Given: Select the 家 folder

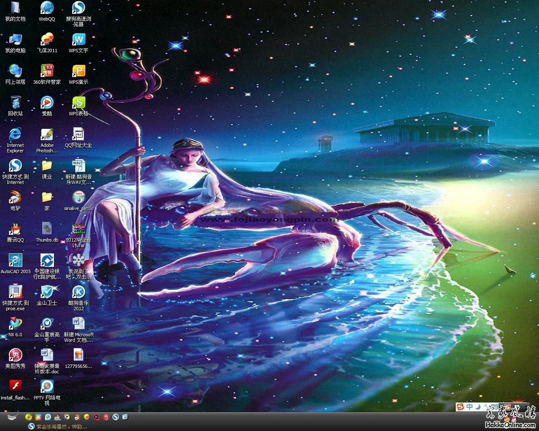Looking at the screenshot, I should pyautogui.click(x=47, y=201).
